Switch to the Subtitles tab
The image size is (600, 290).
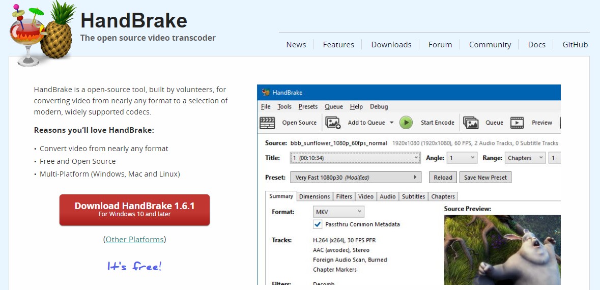(x=413, y=196)
